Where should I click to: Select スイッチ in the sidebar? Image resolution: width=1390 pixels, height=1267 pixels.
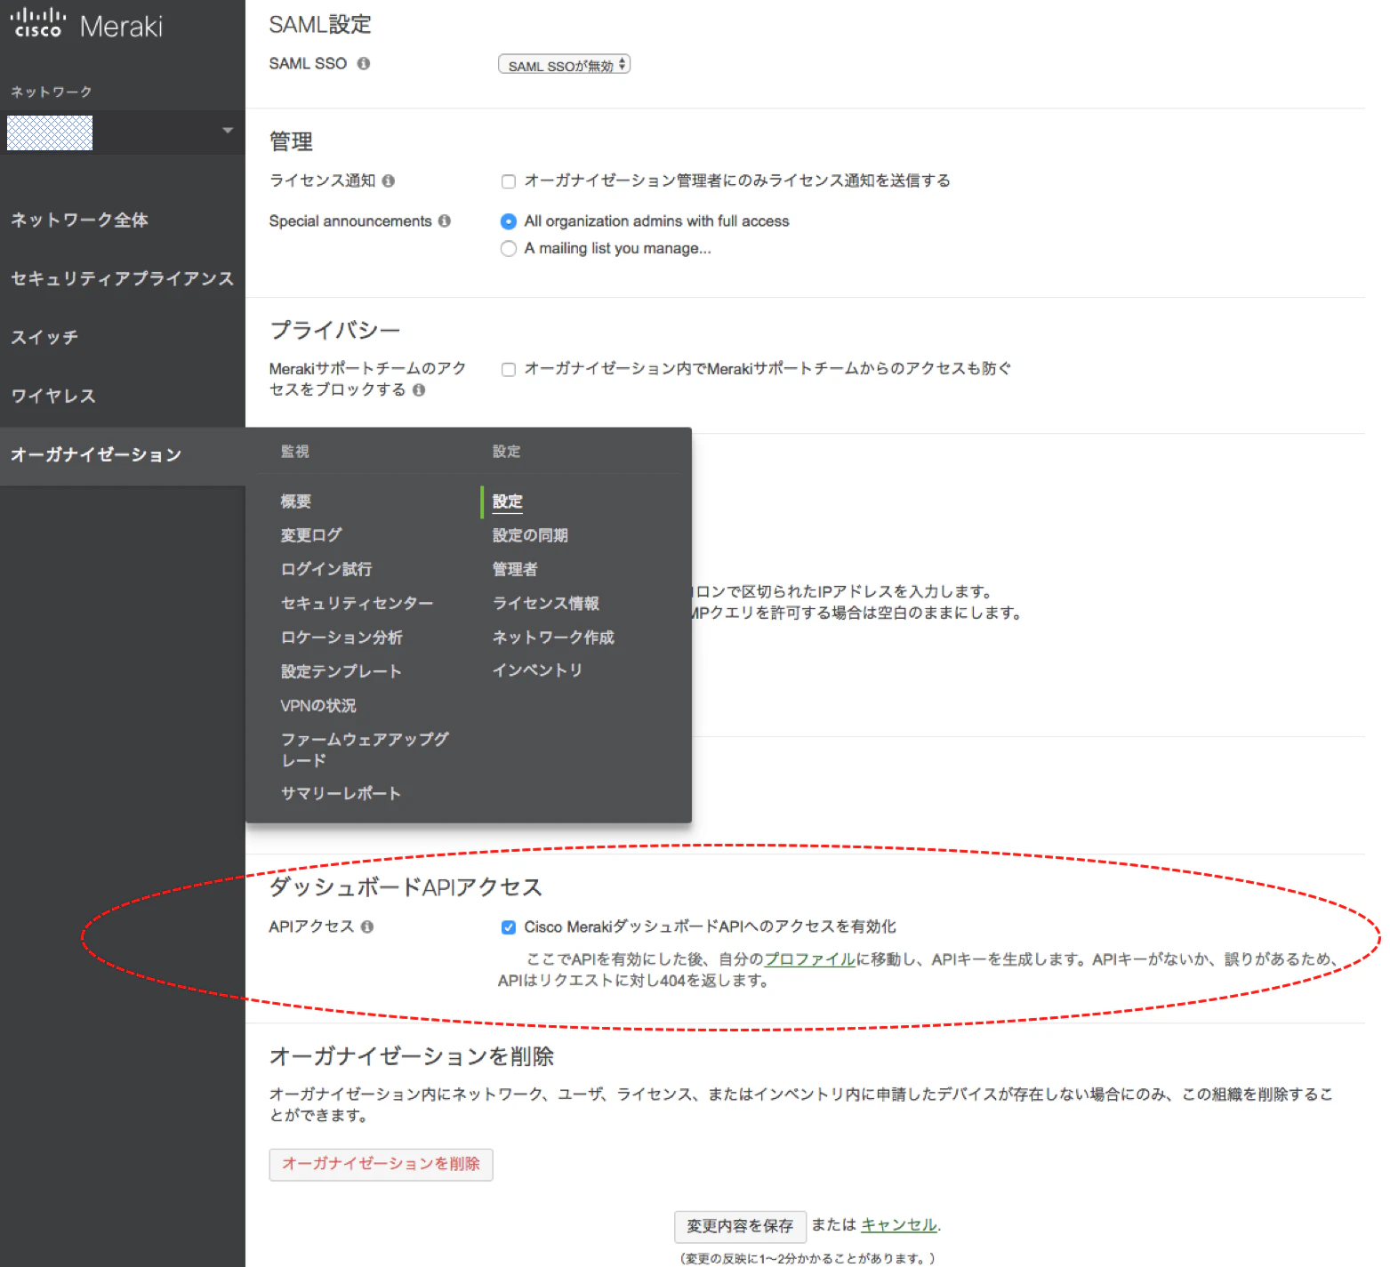[44, 337]
